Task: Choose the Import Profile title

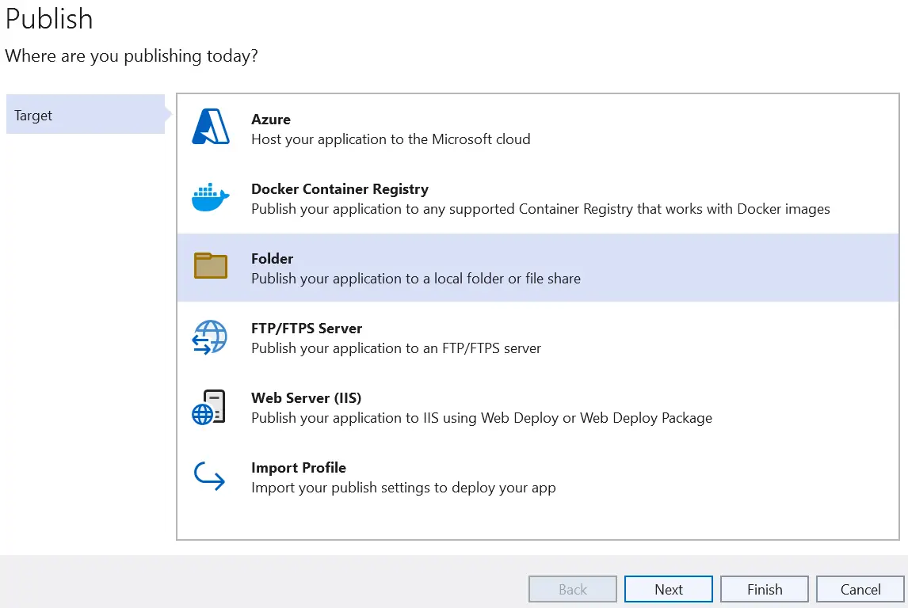Action: coord(299,467)
